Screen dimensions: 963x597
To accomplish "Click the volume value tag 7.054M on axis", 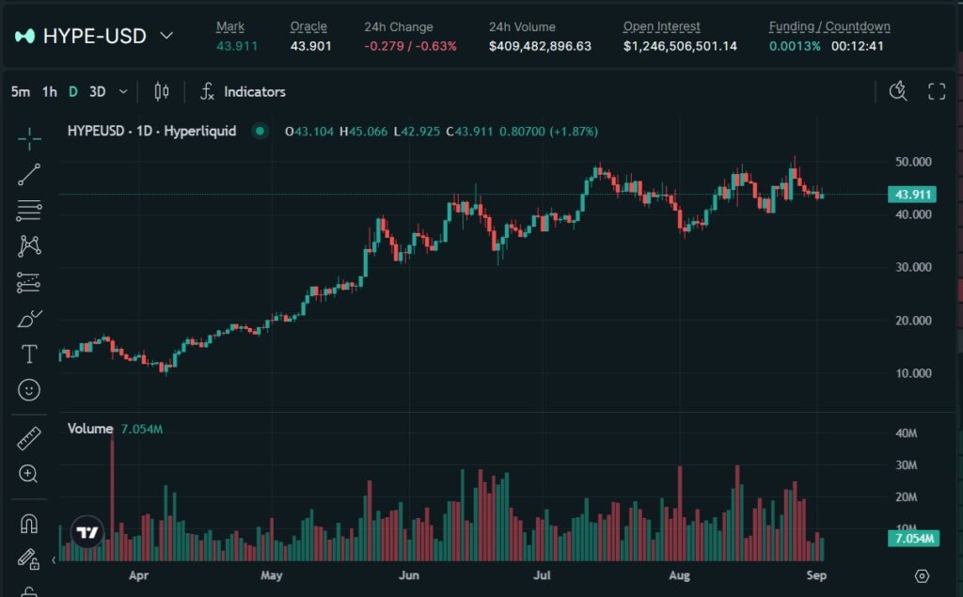I will [913, 539].
